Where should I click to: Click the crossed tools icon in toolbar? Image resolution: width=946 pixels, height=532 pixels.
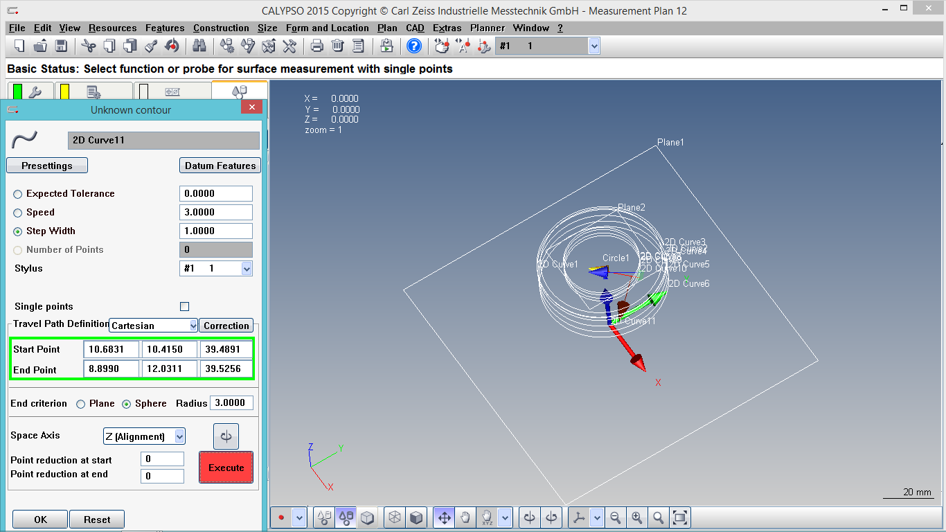click(289, 46)
